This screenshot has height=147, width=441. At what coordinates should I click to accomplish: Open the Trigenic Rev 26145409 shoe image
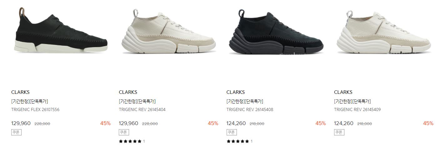[384, 32]
